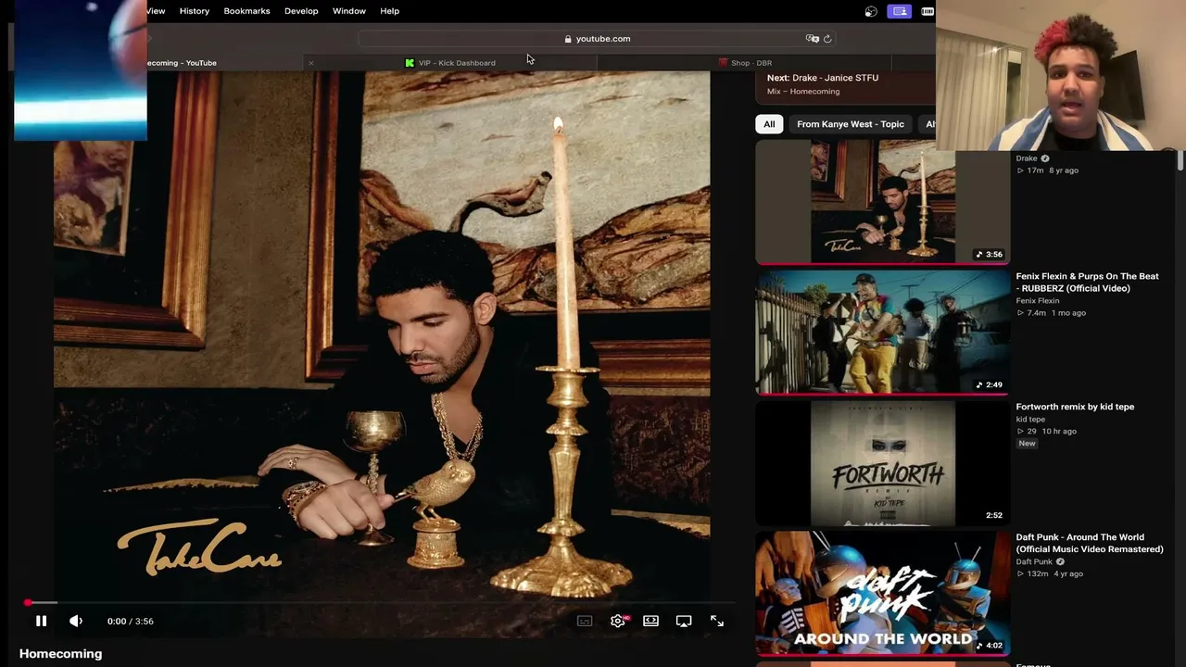Click the Fortworth remix by kid tepe title
Viewport: 1186px width, 667px height.
click(x=1075, y=407)
